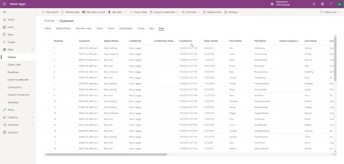Click the Last Name column header
The image size is (344, 164).
[310, 41]
